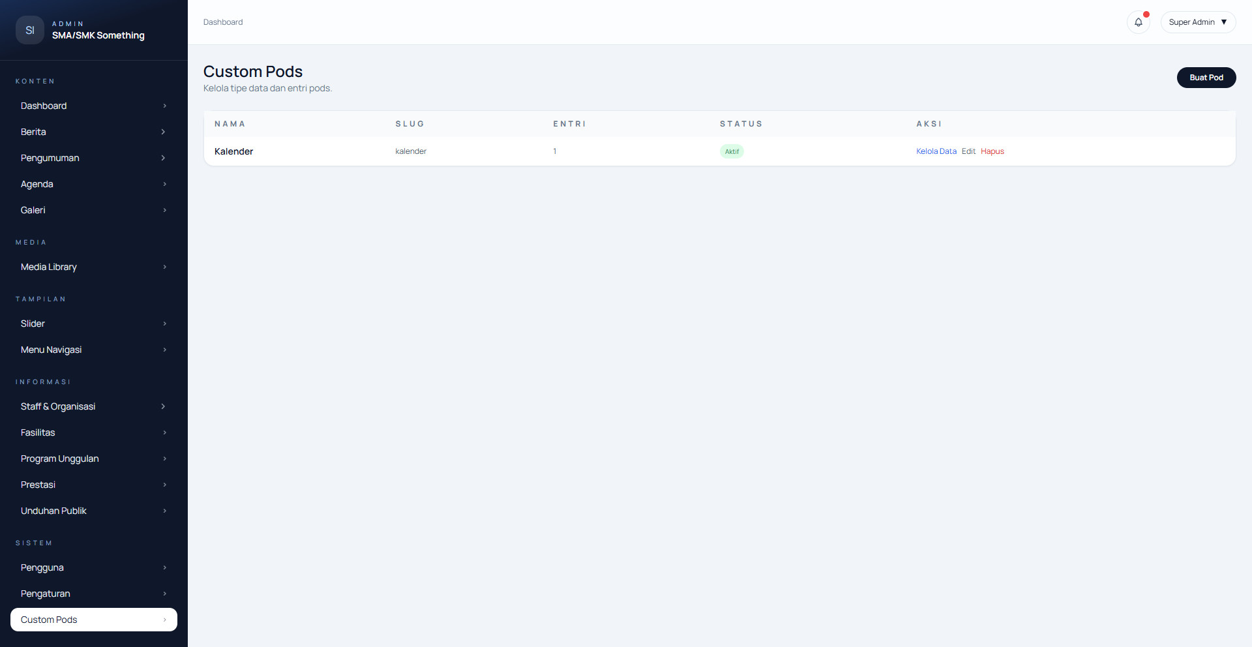
Task: Click the SLUG column header
Action: tap(410, 124)
